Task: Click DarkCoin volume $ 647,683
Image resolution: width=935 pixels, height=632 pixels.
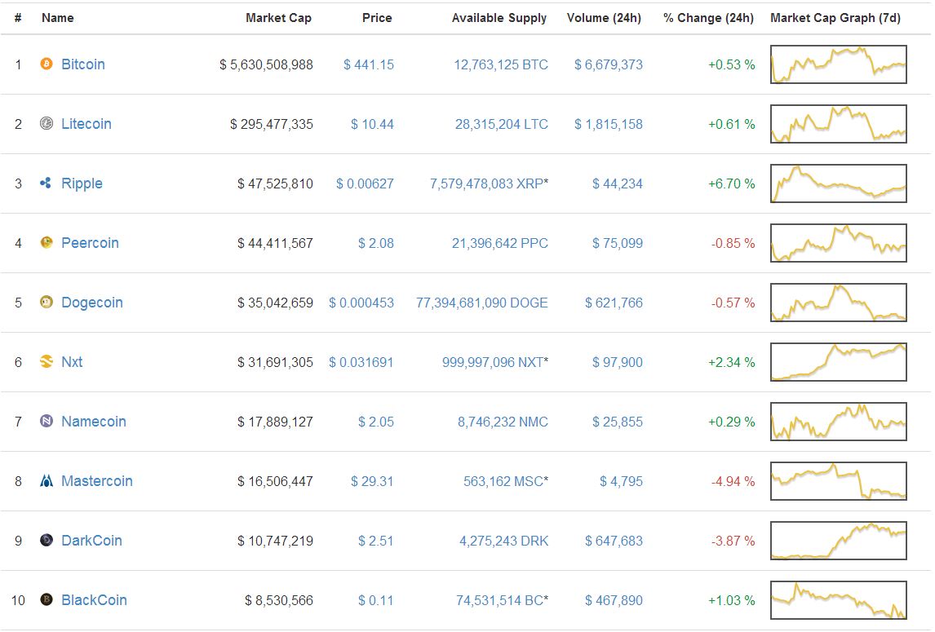Action: [614, 541]
